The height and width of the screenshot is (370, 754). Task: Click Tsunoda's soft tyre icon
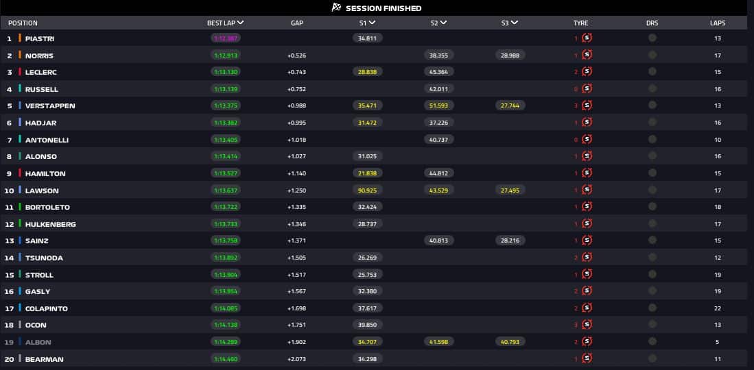click(x=587, y=257)
